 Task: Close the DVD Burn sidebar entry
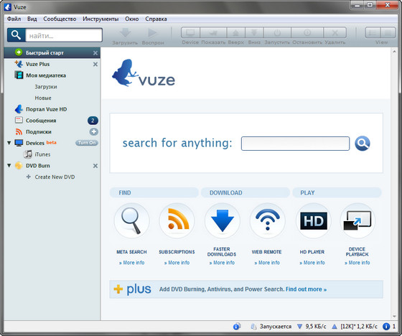(95, 166)
